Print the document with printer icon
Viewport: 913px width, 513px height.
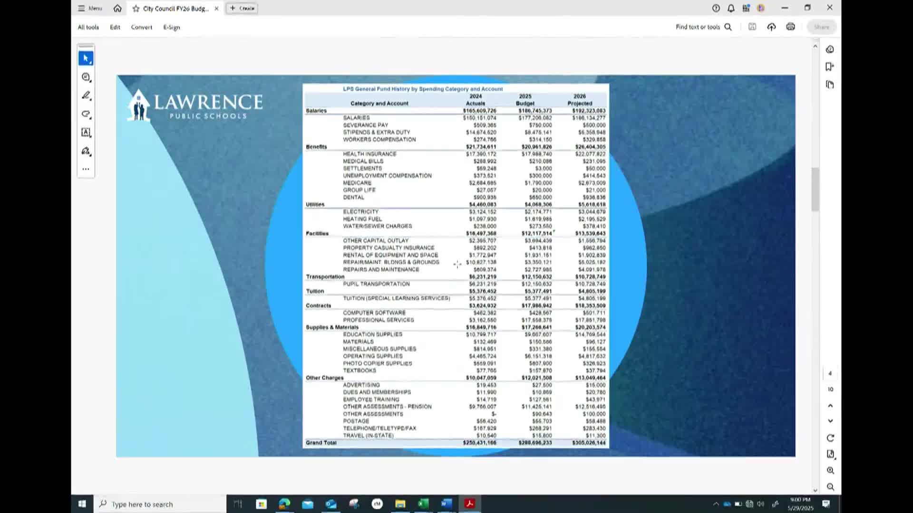[x=790, y=27]
